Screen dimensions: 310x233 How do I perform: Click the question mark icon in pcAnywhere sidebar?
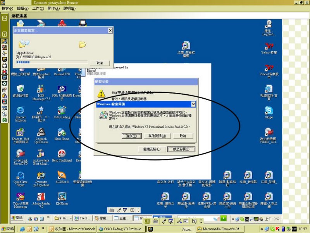click(x=4, y=34)
